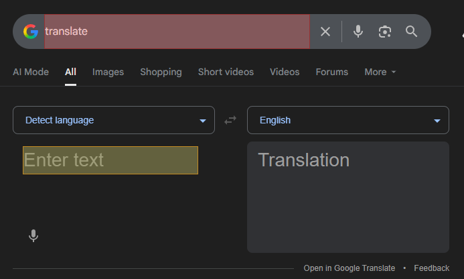Switch to the AI Mode tab
Screen dimensions: 464x279
pos(31,72)
